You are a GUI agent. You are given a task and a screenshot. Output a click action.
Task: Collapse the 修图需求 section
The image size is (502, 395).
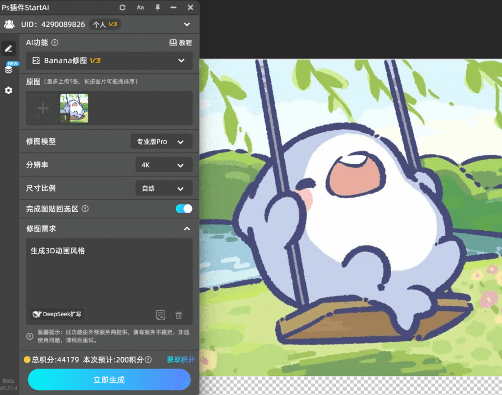click(186, 229)
